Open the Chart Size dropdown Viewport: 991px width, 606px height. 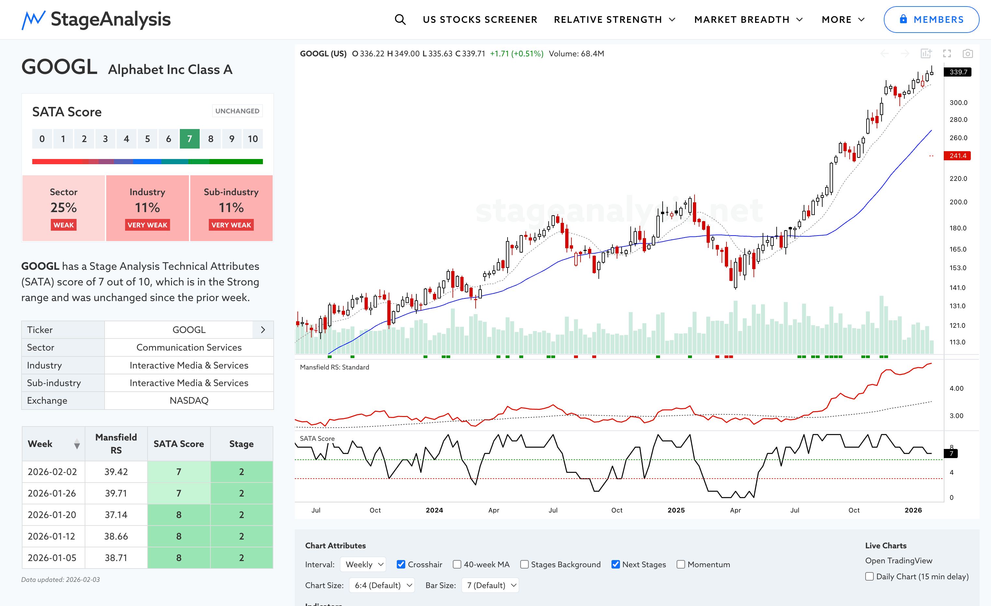tap(382, 585)
